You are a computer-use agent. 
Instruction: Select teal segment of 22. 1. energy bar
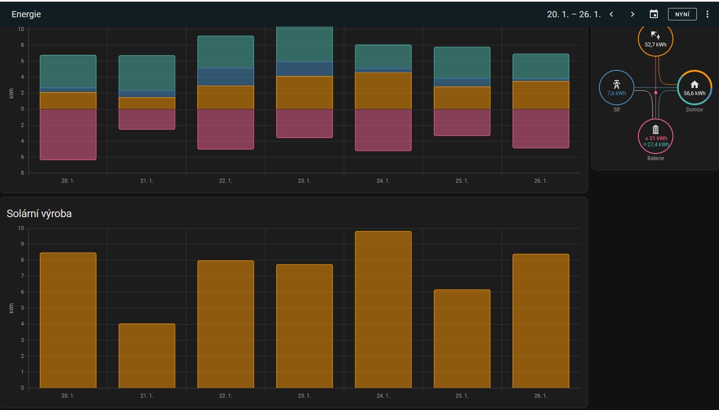click(x=225, y=52)
